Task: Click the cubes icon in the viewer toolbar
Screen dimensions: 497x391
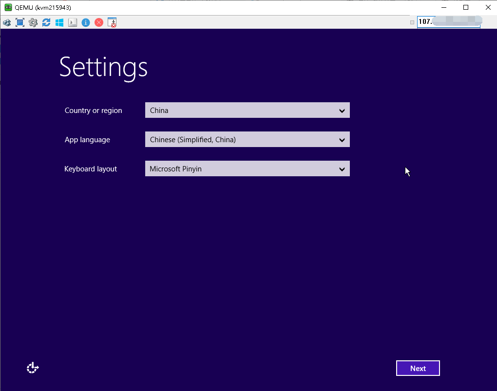Action: [x=7, y=22]
